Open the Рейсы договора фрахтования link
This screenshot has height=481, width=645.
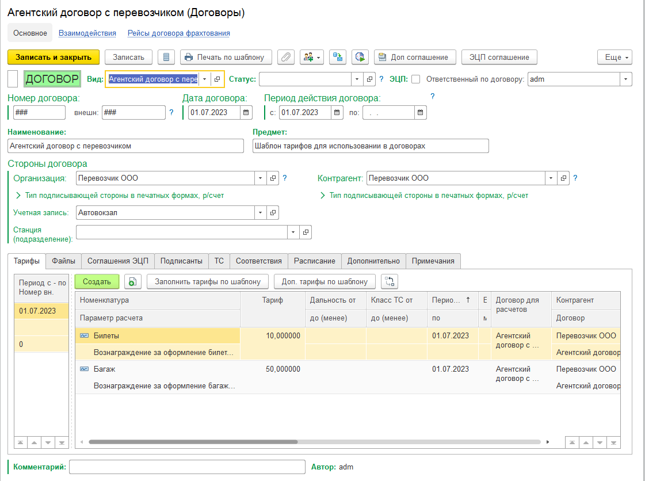point(179,33)
